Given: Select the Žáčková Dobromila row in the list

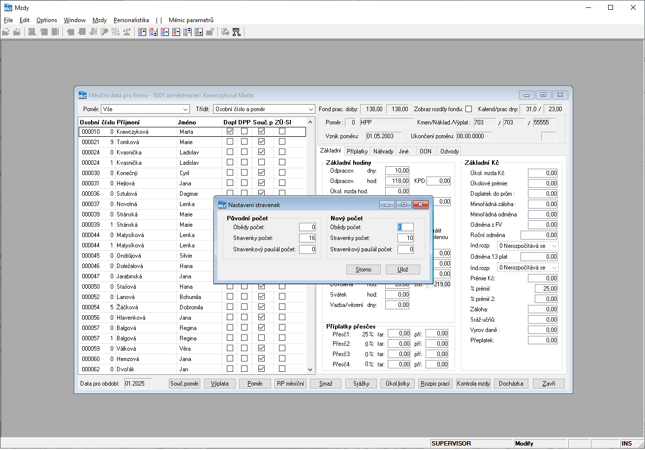Looking at the screenshot, I should (x=192, y=307).
